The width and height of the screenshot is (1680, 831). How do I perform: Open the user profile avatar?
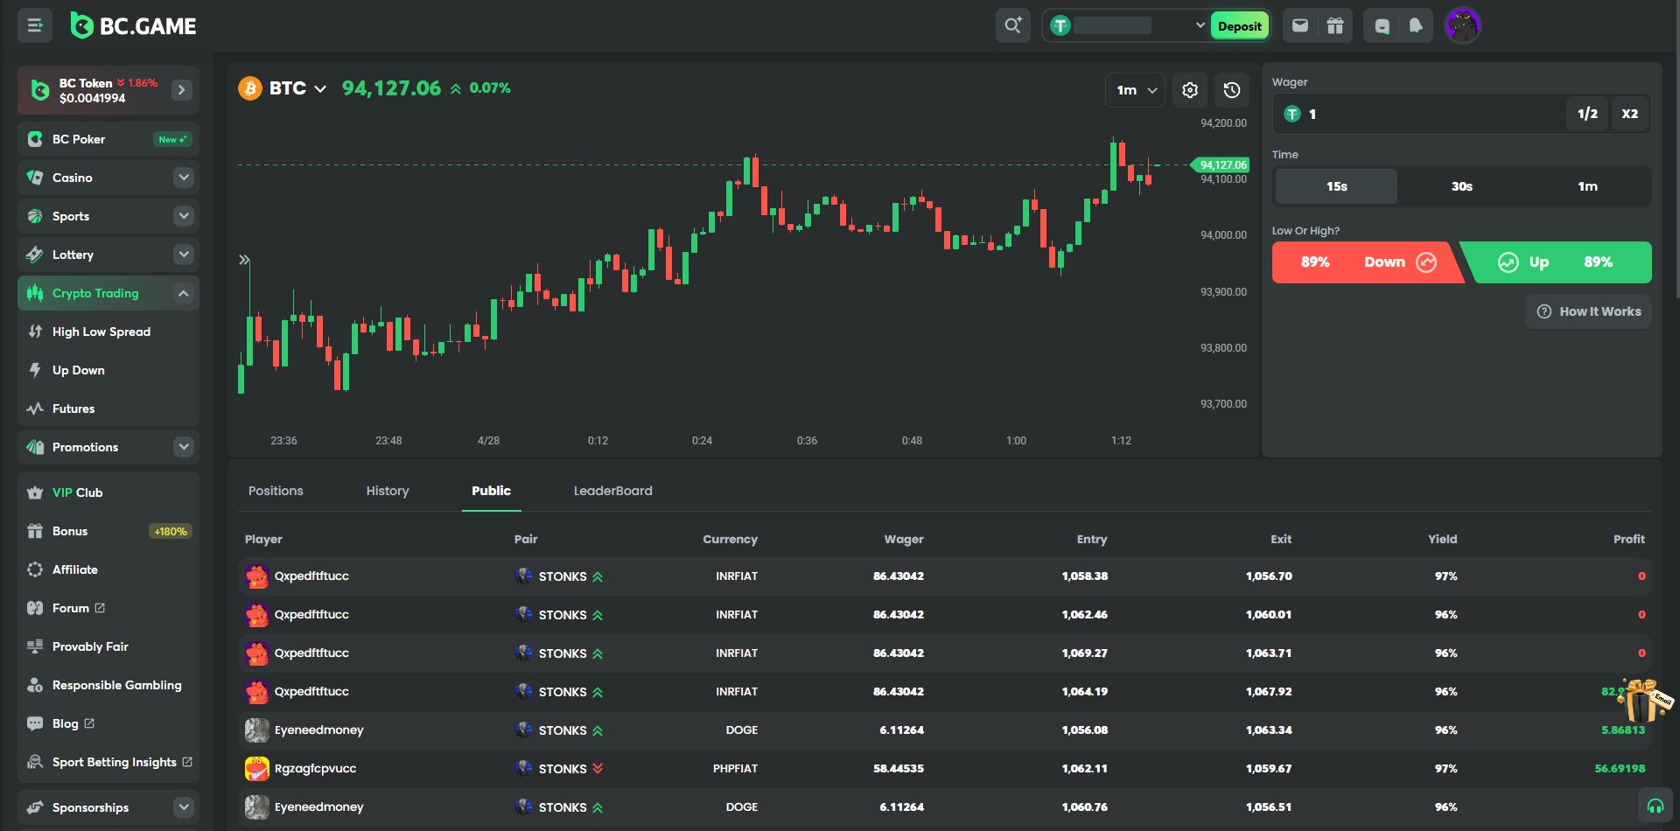[1462, 25]
